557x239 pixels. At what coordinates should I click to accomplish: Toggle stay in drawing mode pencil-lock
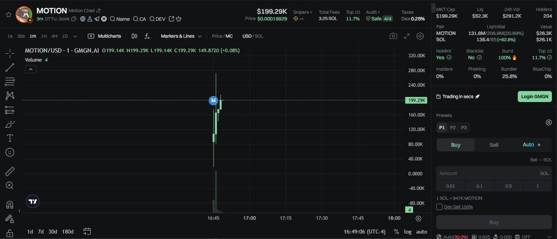click(x=10, y=219)
